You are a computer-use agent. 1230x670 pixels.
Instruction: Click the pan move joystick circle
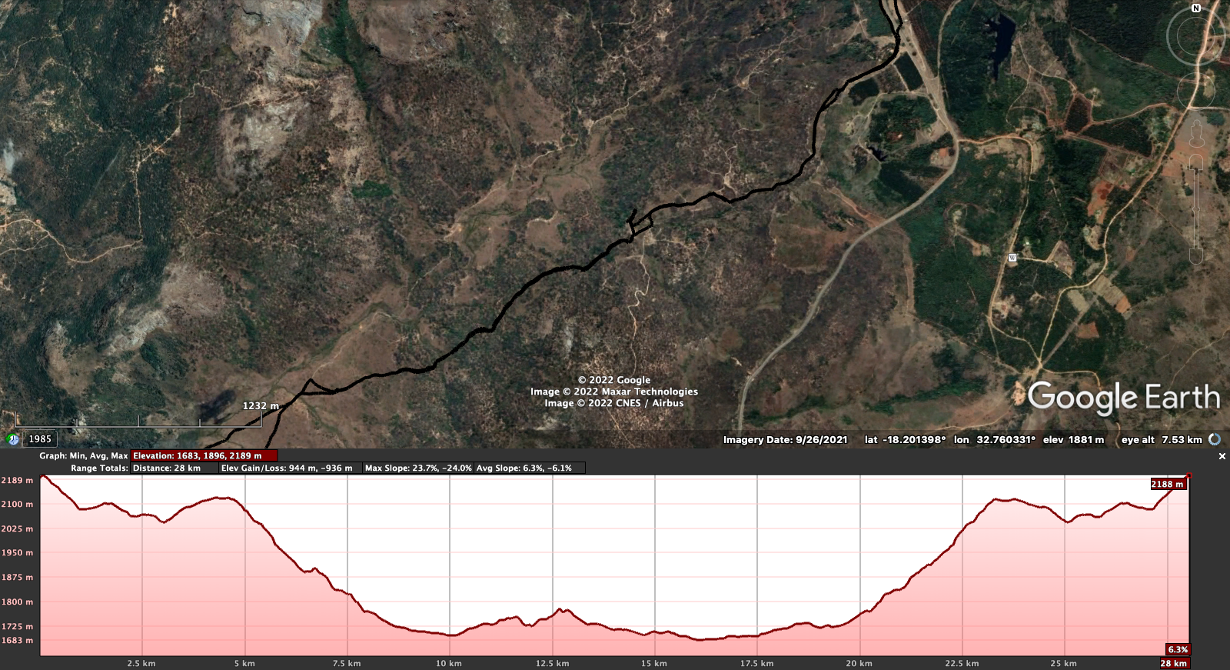[x=1196, y=91]
